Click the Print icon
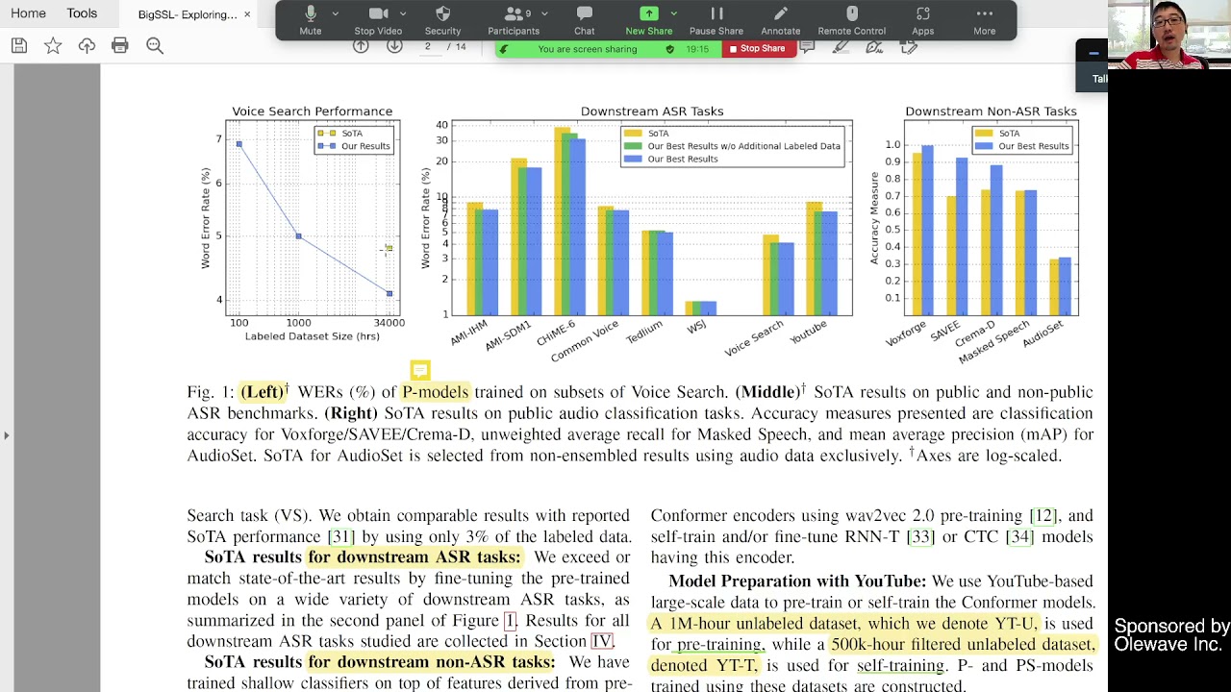The image size is (1231, 692). (x=120, y=45)
